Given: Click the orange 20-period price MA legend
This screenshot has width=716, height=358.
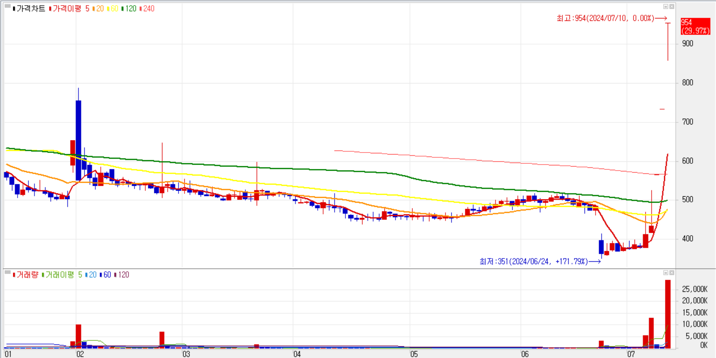Looking at the screenshot, I should coord(98,8).
